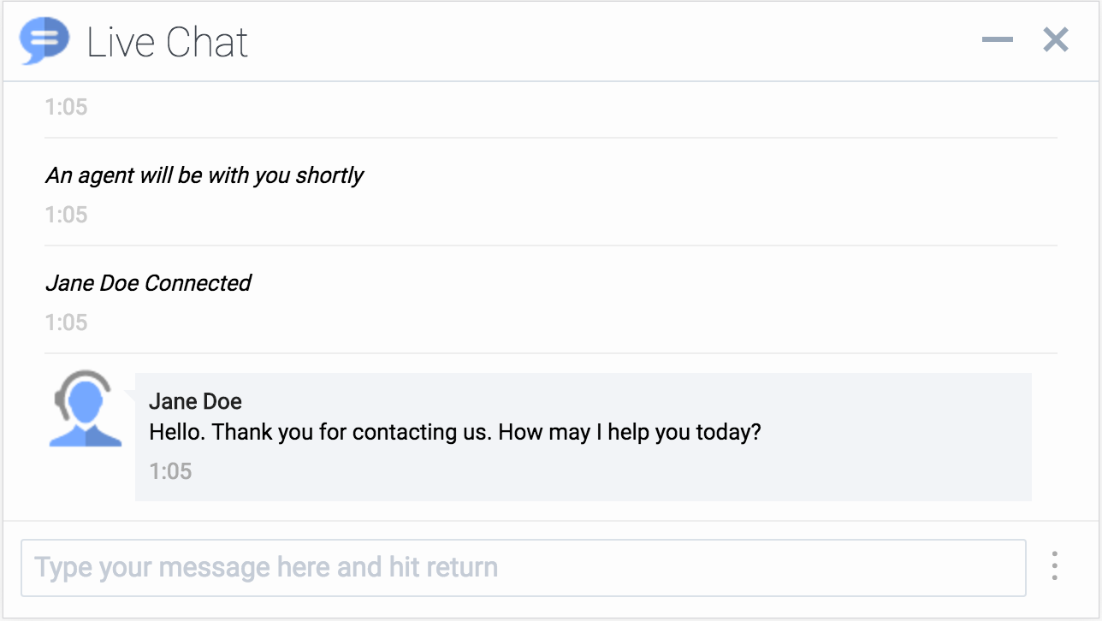Click the divider line above Jane Doe Connected

pos(550,245)
